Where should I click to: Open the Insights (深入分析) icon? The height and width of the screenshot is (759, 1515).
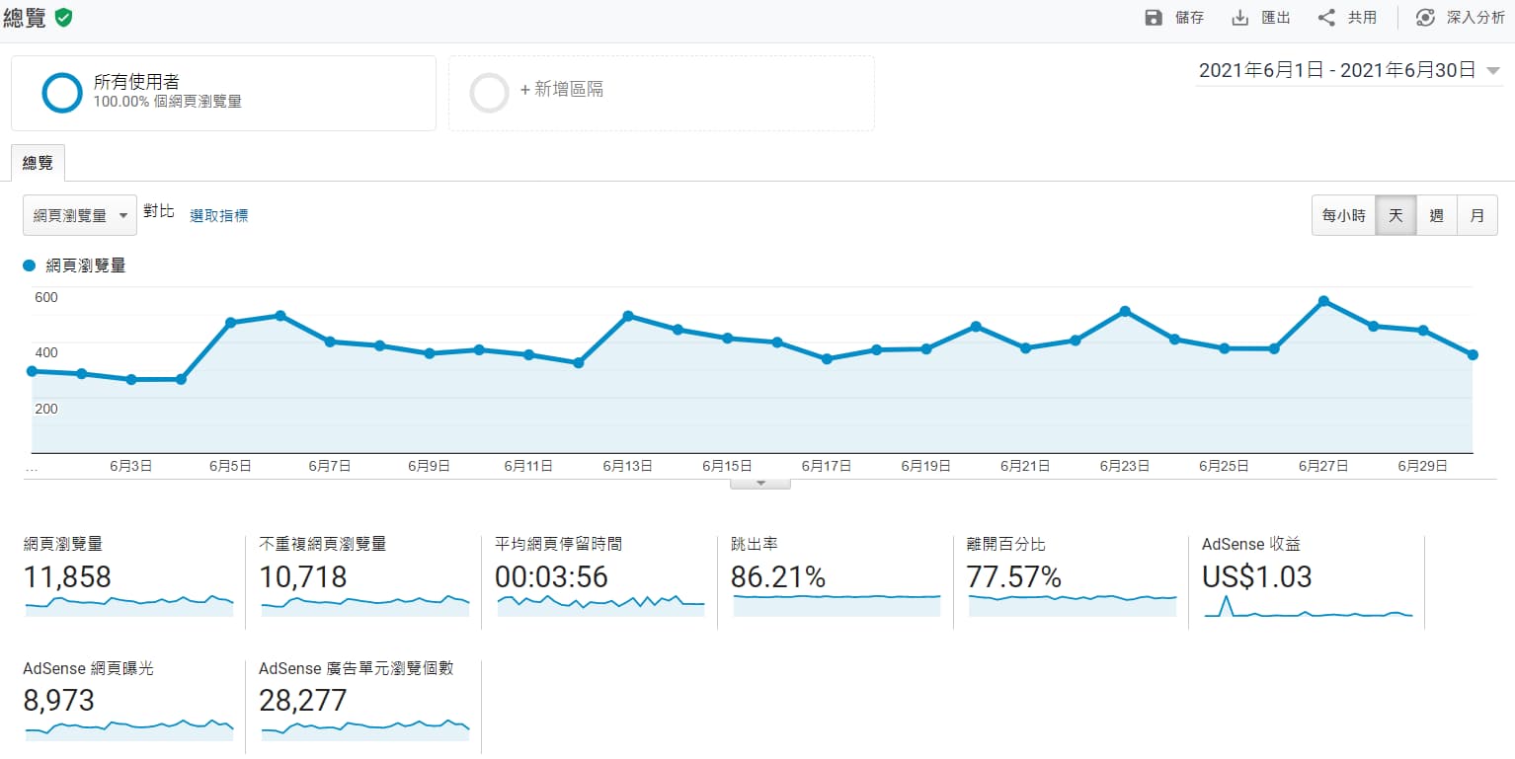tap(1425, 18)
